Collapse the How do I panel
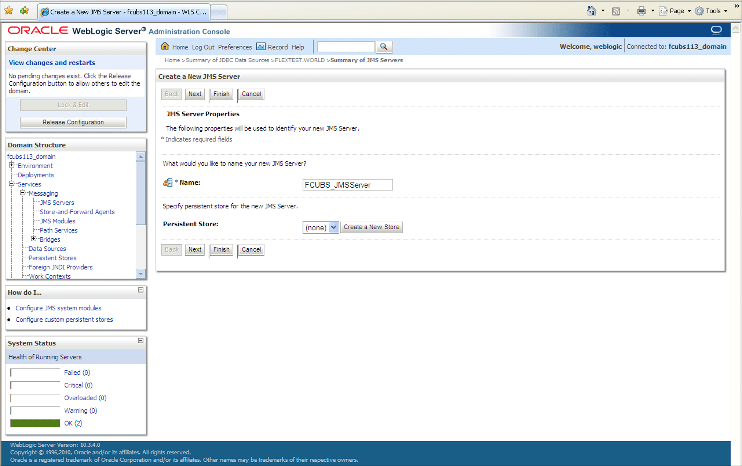Screen dimensions: 742x466 click(140, 290)
